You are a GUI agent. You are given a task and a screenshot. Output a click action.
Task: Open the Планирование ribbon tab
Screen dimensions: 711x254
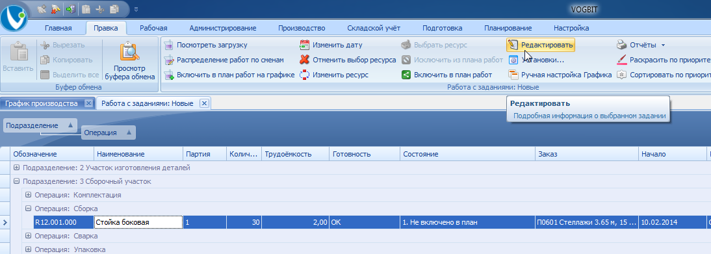click(x=508, y=28)
